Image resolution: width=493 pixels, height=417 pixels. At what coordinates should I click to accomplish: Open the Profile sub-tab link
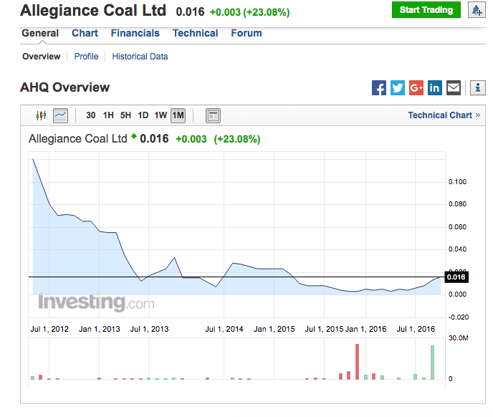(86, 57)
